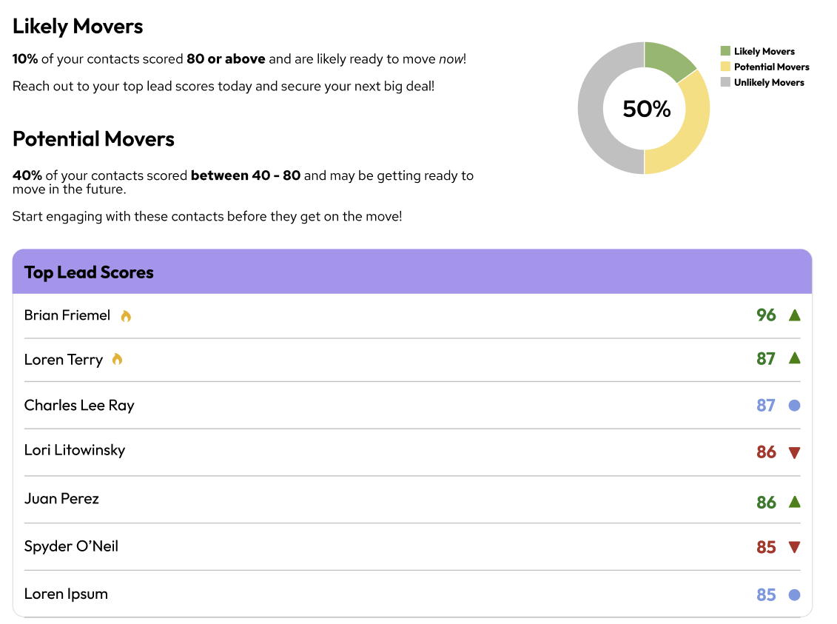Image resolution: width=837 pixels, height=624 pixels.
Task: Select the gray Unlikely Movers legend swatch
Action: coord(725,82)
